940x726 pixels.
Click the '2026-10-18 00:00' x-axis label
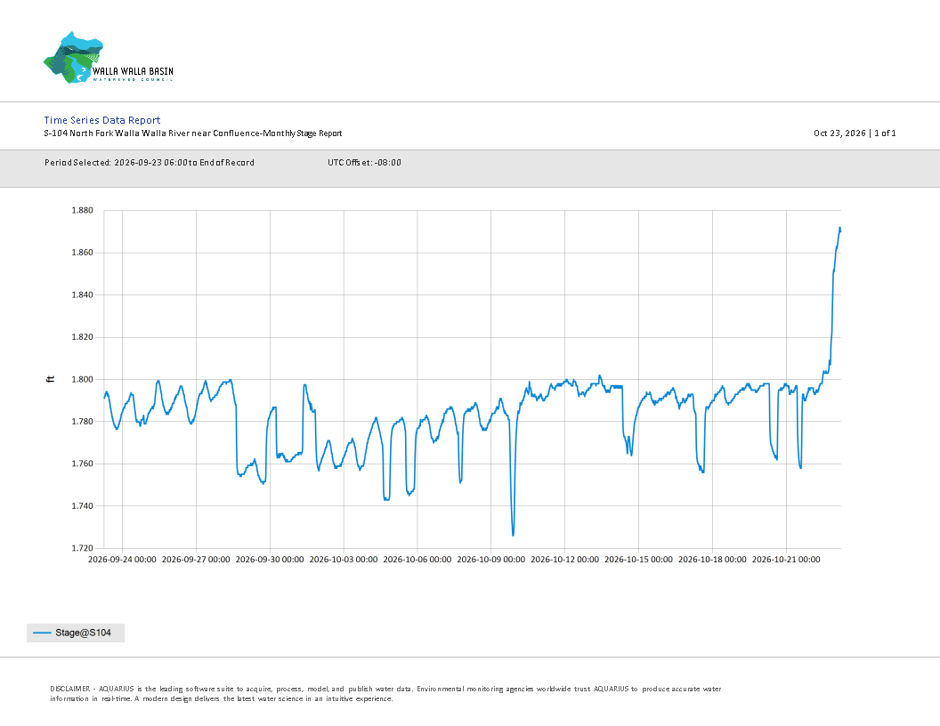(712, 560)
